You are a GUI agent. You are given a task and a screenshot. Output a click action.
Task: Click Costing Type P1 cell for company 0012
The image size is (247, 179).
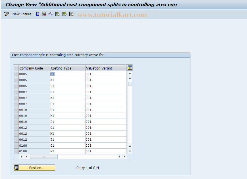[68, 140]
